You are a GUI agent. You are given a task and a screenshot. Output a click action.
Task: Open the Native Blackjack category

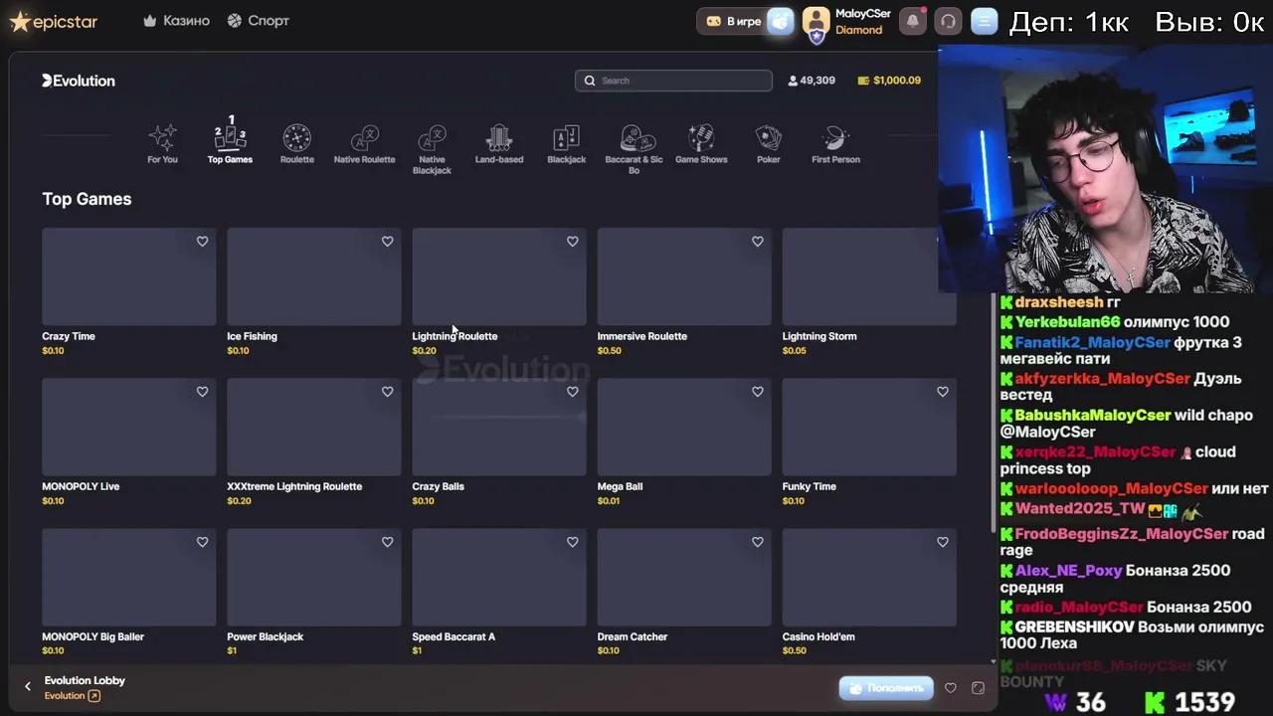coord(432,149)
